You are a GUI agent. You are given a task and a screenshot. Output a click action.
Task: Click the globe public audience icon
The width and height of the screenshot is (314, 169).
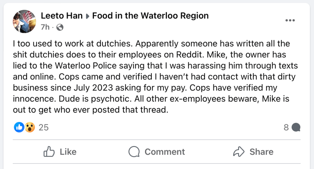pyautogui.click(x=60, y=27)
